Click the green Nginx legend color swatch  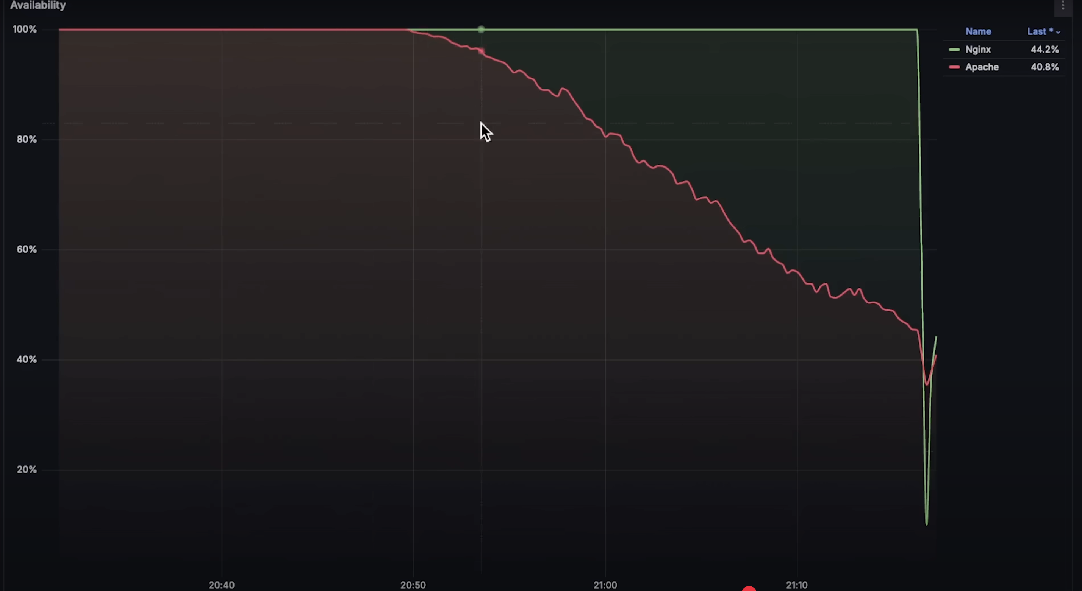954,50
